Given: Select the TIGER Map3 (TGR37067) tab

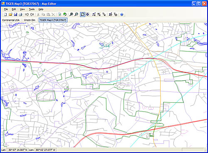Looking at the screenshot, I should coord(53,20).
